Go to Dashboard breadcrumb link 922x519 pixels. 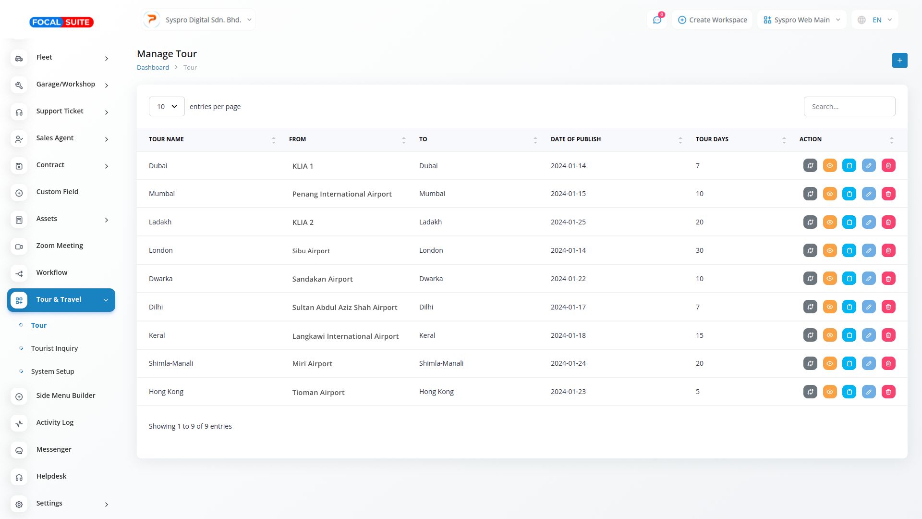pyautogui.click(x=153, y=68)
